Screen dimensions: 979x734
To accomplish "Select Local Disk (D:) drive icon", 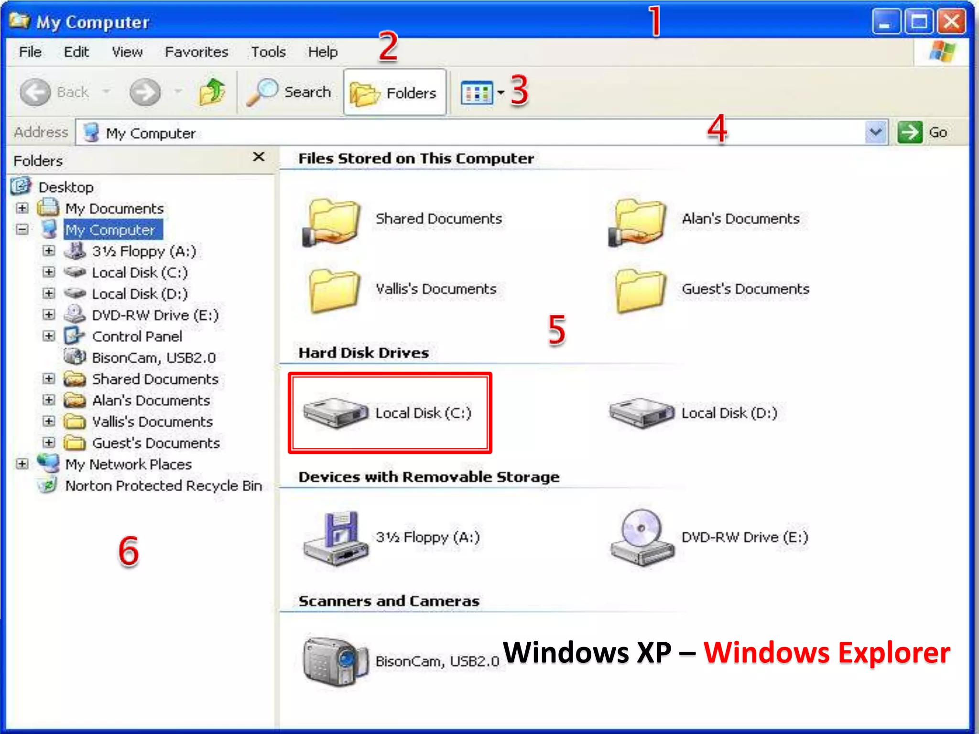I will (642, 412).
